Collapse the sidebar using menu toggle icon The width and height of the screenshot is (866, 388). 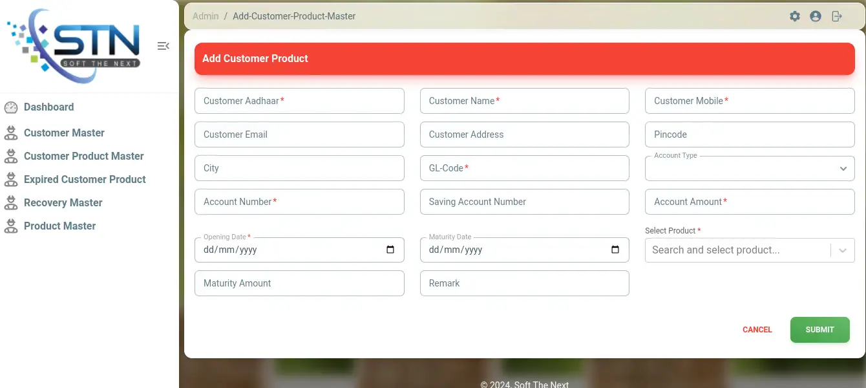[x=164, y=46]
